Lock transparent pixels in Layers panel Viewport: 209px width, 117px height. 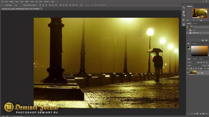coord(191,69)
